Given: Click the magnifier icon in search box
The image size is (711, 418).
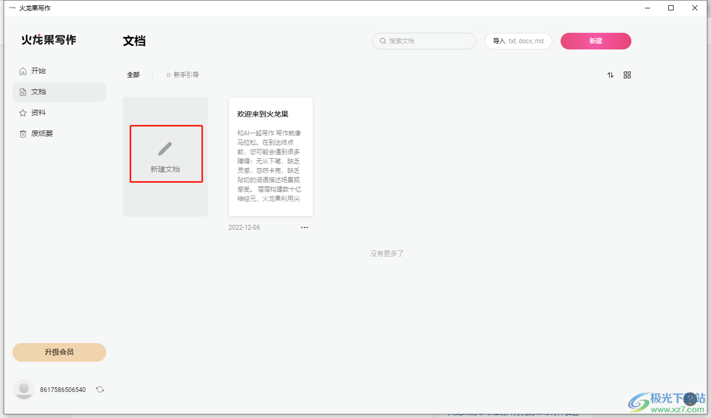Looking at the screenshot, I should click(x=383, y=41).
